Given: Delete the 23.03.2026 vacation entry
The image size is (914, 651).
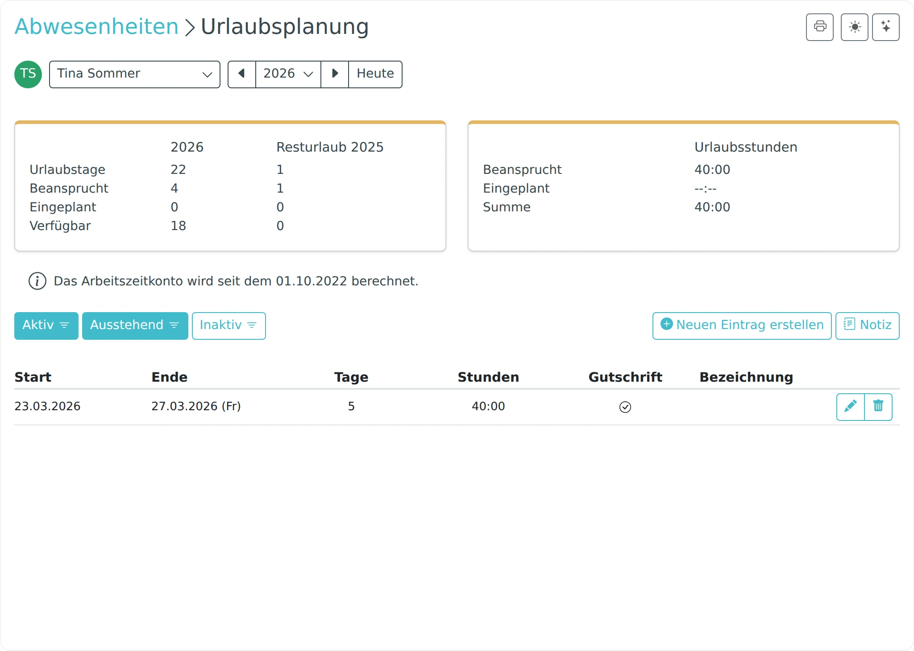Looking at the screenshot, I should pyautogui.click(x=878, y=407).
